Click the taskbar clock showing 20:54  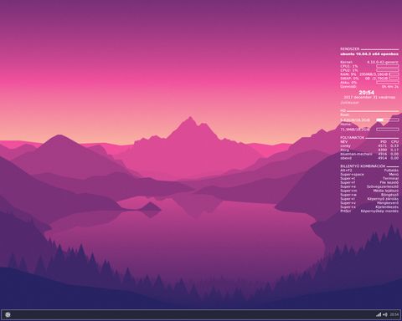tap(394, 314)
